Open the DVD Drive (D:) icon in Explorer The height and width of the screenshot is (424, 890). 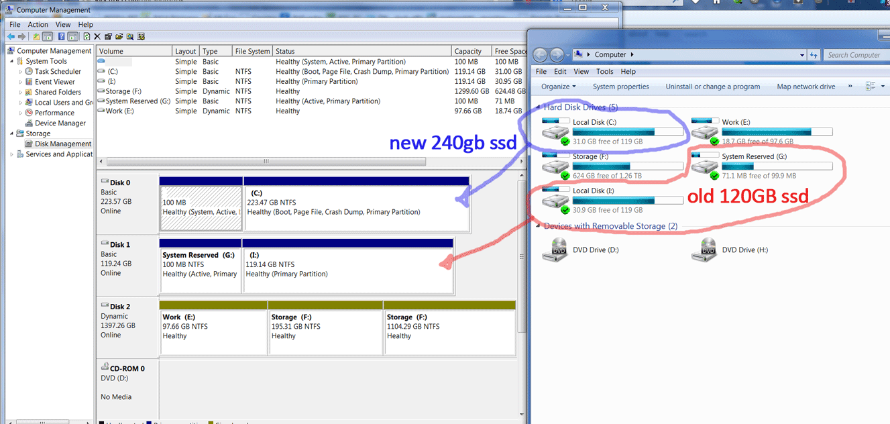(x=555, y=250)
